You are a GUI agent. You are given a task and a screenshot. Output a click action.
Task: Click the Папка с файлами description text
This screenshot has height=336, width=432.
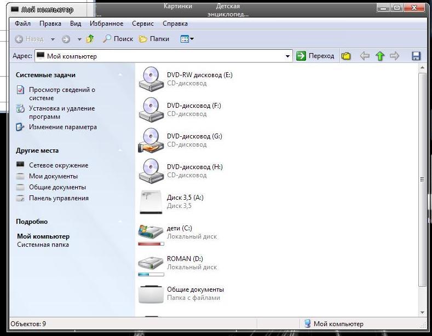193,298
